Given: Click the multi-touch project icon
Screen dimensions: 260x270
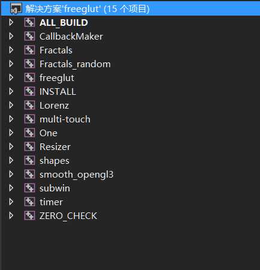Looking at the screenshot, I should point(30,119).
